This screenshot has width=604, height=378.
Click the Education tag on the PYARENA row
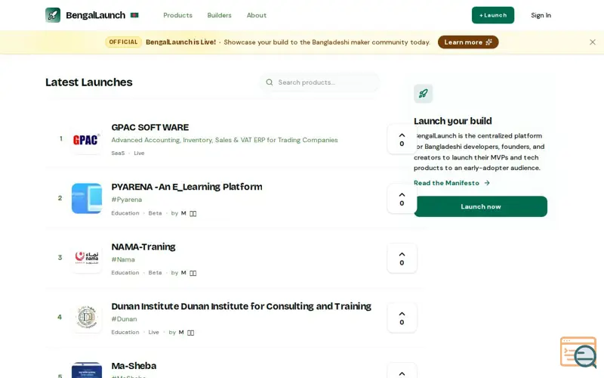(125, 213)
